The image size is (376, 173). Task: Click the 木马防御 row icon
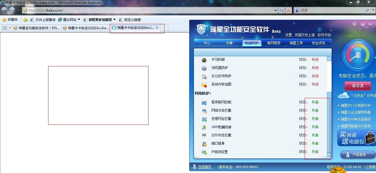tap(204, 60)
